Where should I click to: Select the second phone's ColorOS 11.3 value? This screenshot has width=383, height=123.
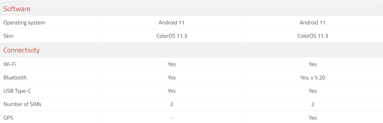pos(313,36)
